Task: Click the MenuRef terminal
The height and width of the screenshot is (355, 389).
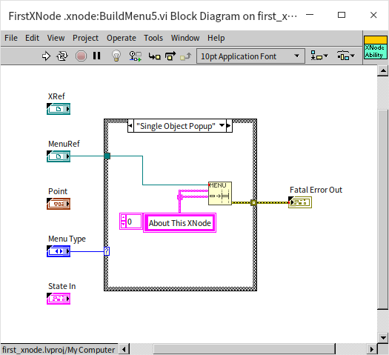Action: [59, 156]
